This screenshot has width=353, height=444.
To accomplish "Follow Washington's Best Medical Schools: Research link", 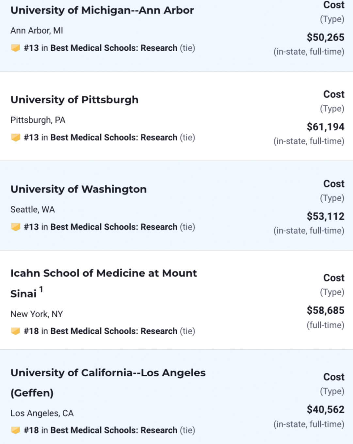I will tap(114, 227).
